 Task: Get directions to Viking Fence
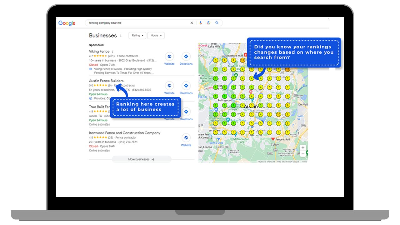click(x=186, y=57)
